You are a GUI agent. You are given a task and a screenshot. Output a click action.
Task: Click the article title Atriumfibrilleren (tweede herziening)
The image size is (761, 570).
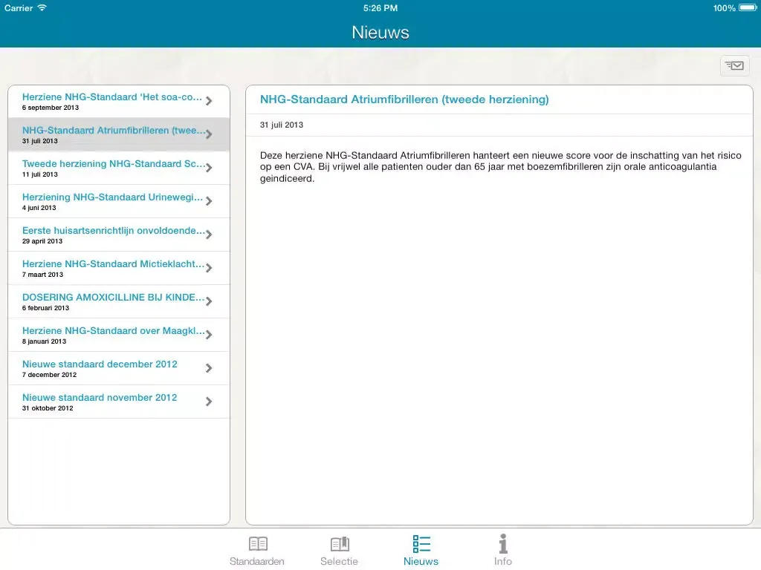404,99
